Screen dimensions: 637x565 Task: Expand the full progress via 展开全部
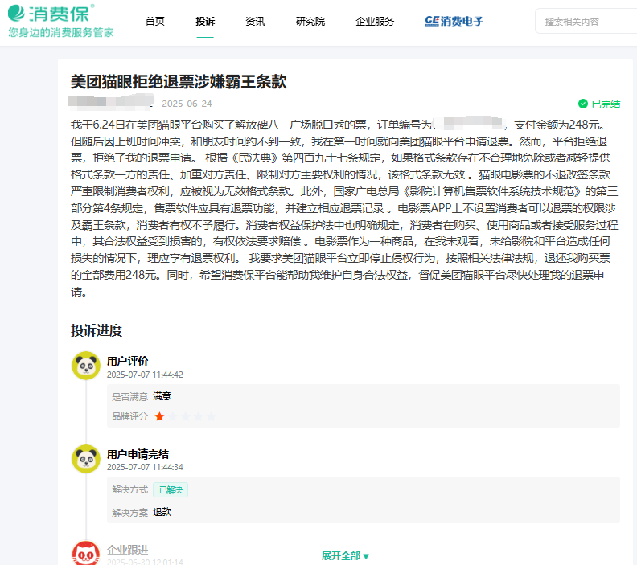(345, 555)
